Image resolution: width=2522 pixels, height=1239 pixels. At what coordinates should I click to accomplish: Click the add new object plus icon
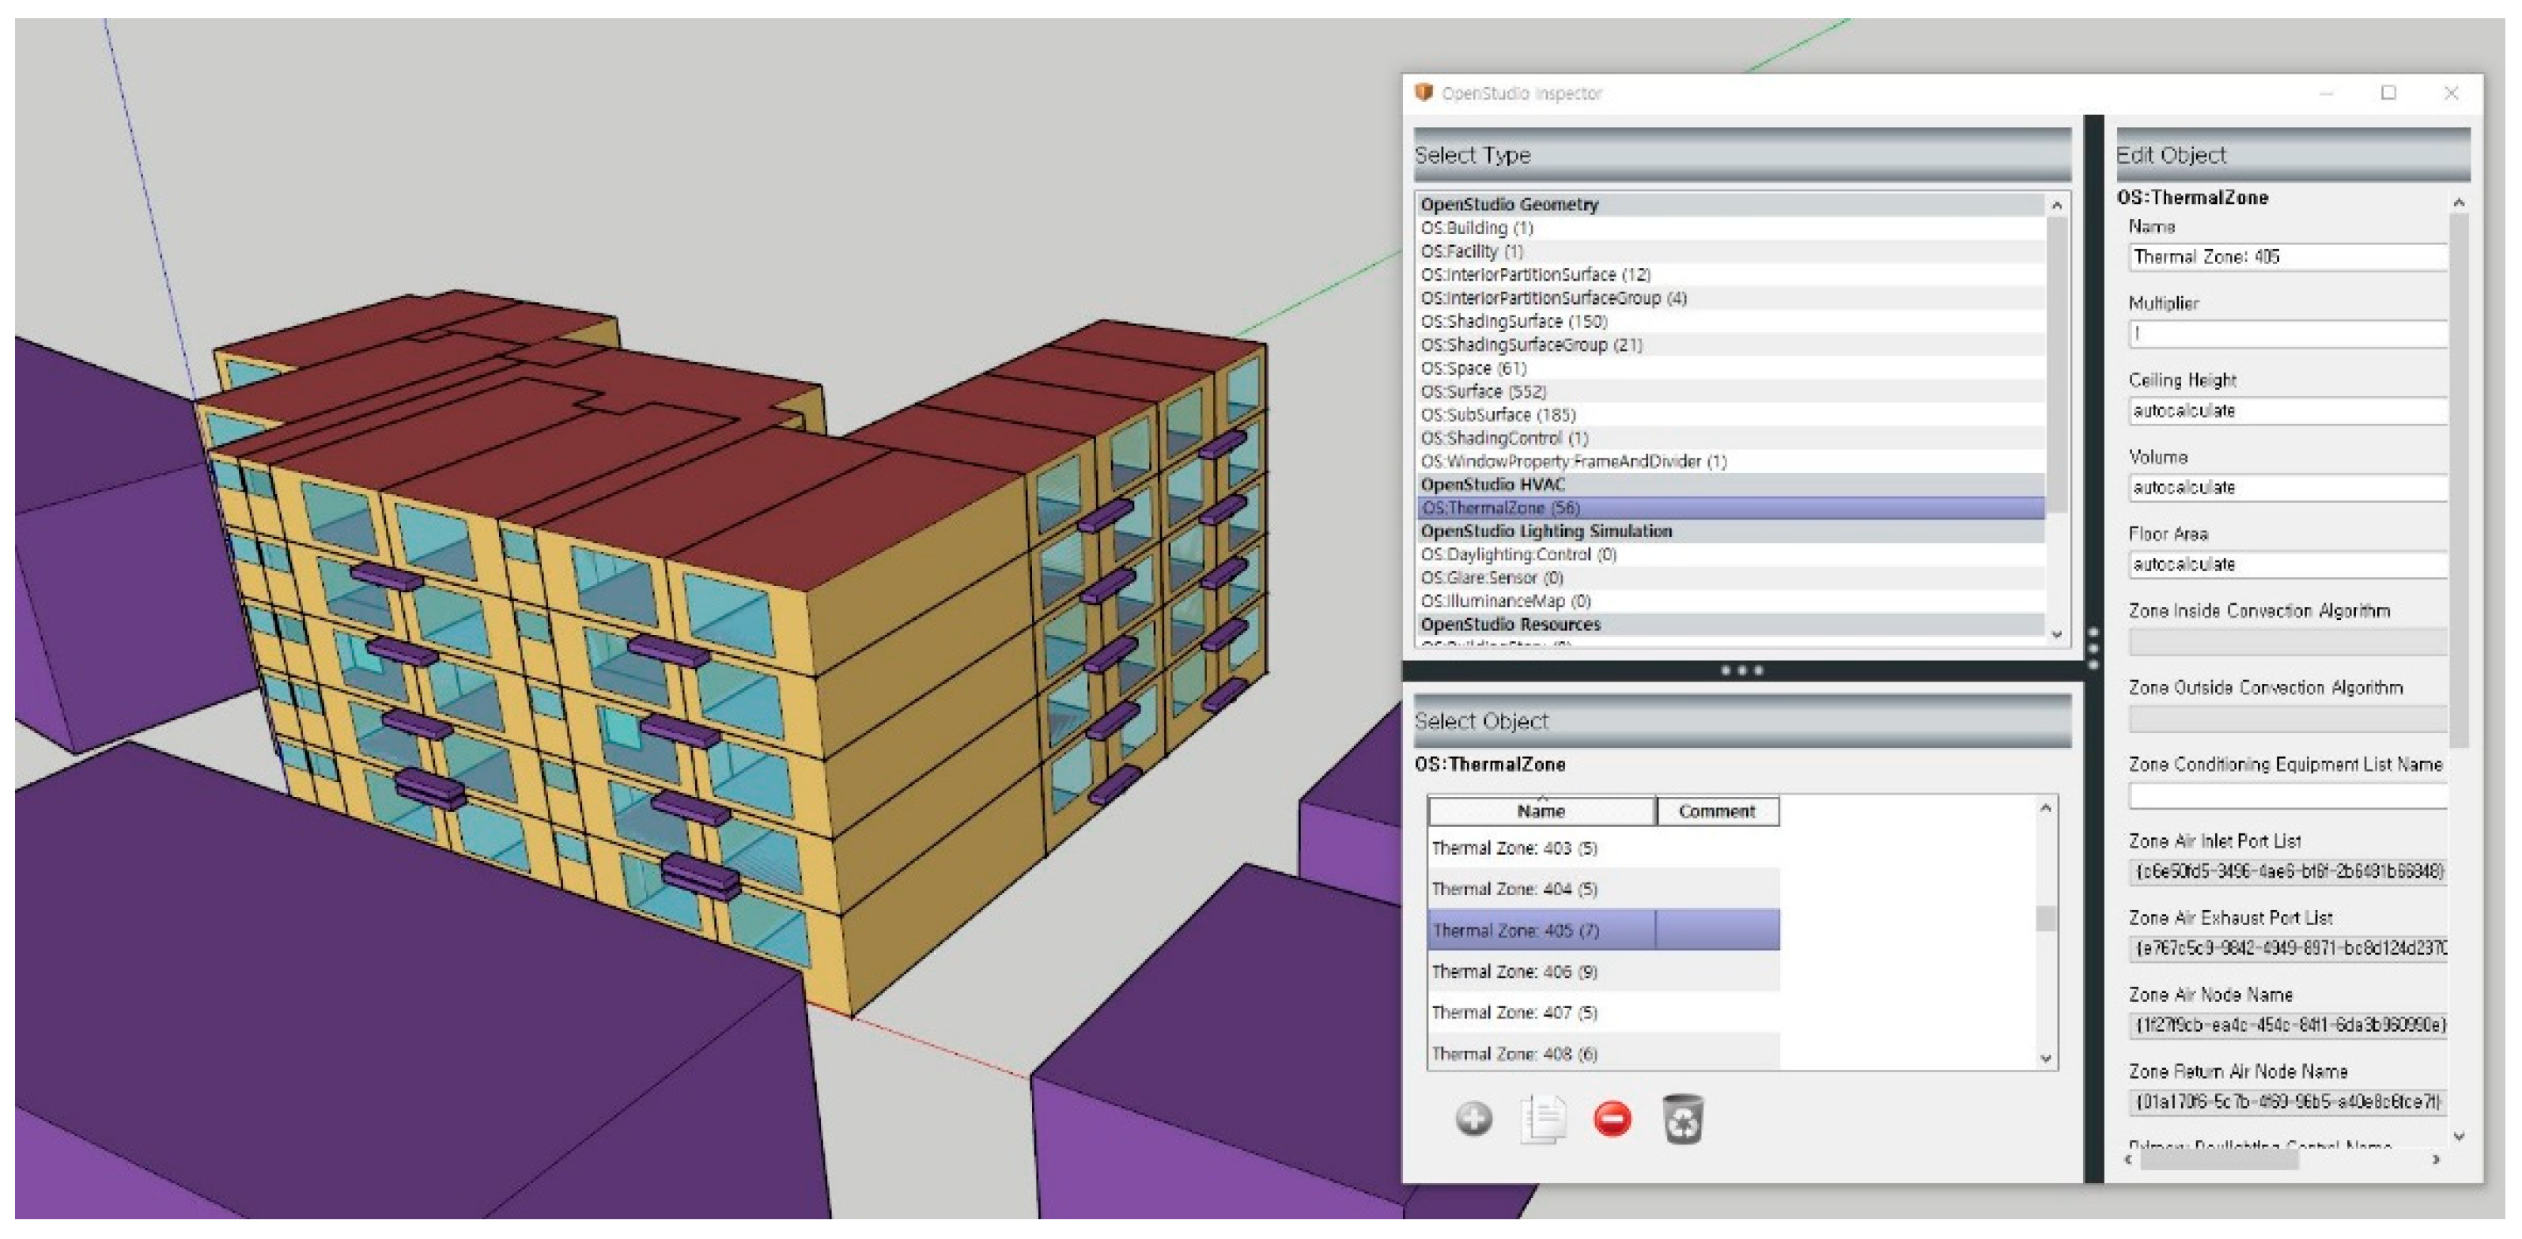[x=1473, y=1119]
